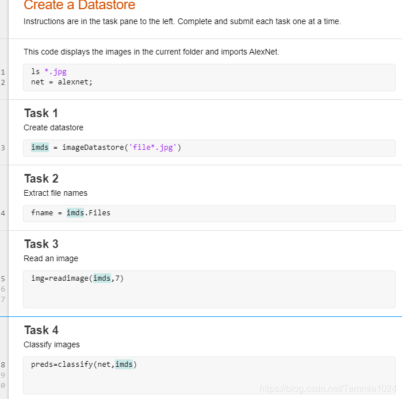Click the code line 'ls *.jpg'

coord(49,72)
